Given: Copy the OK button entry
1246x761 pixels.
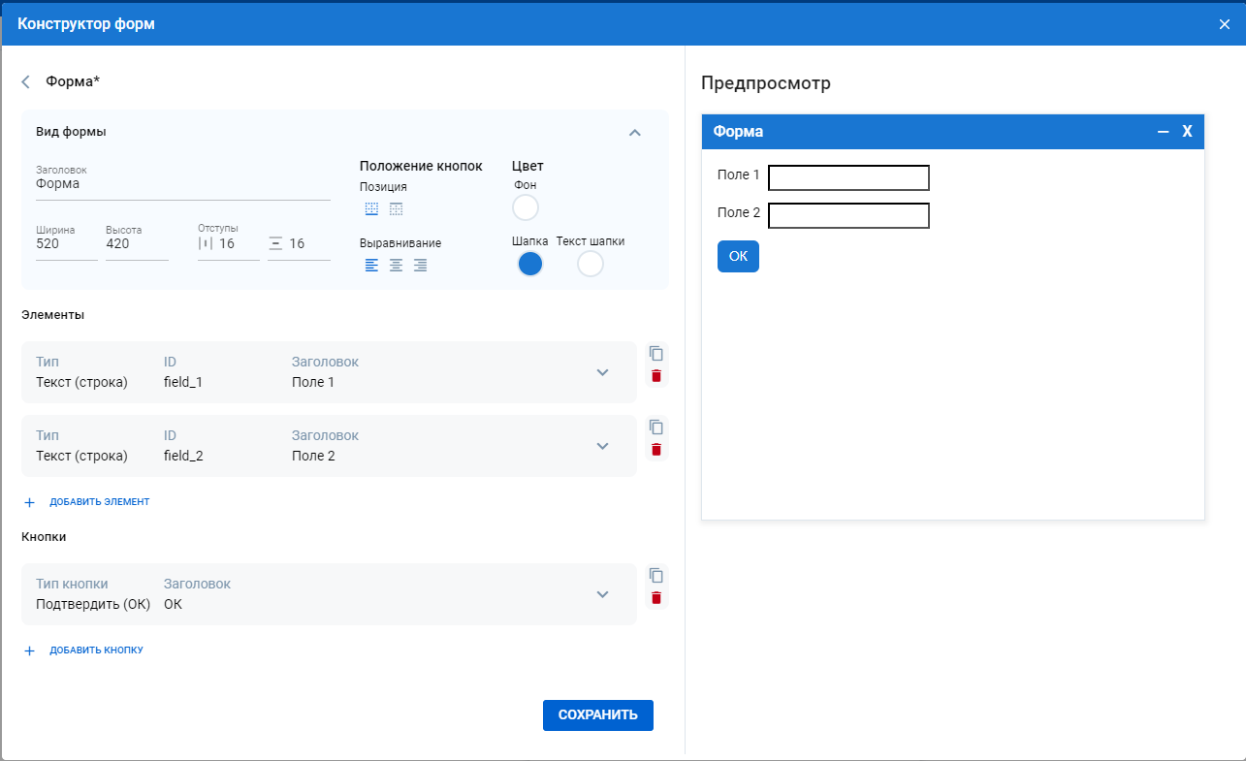Looking at the screenshot, I should click(x=656, y=576).
